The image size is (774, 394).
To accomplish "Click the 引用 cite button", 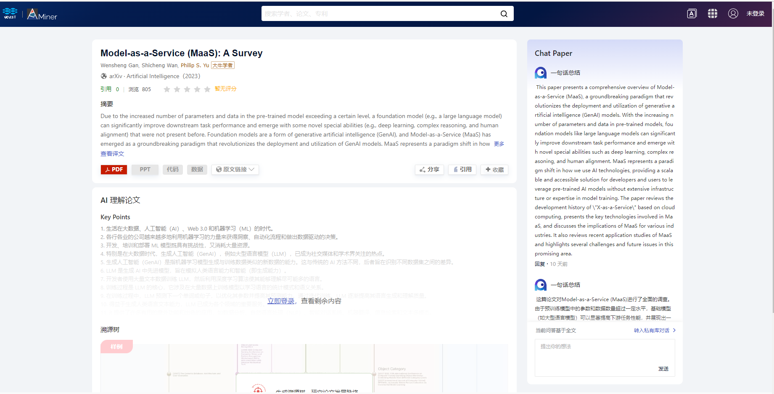I will [462, 170].
